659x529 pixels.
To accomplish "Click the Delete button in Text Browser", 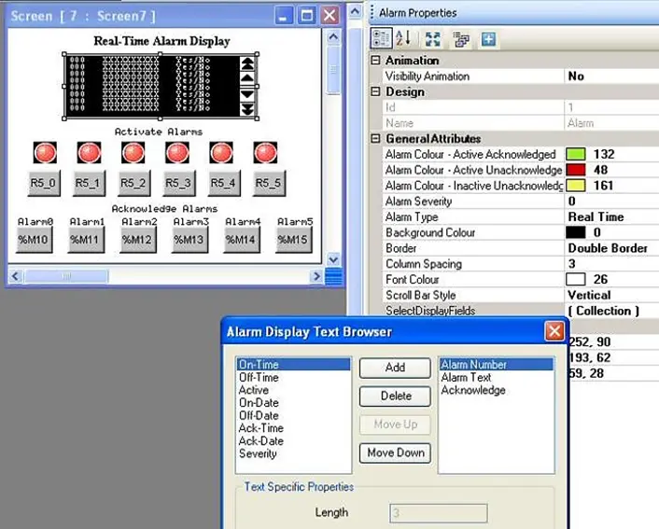I will pyautogui.click(x=395, y=397).
